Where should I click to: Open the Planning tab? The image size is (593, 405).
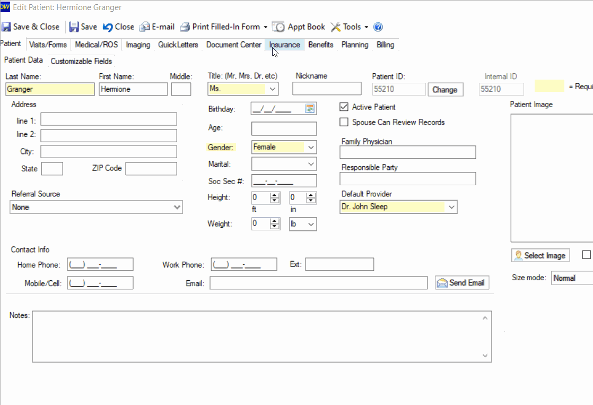click(355, 45)
